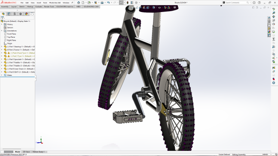Switch to the Motion Study 1 tab
This screenshot has height=156, width=278.
pos(38,152)
